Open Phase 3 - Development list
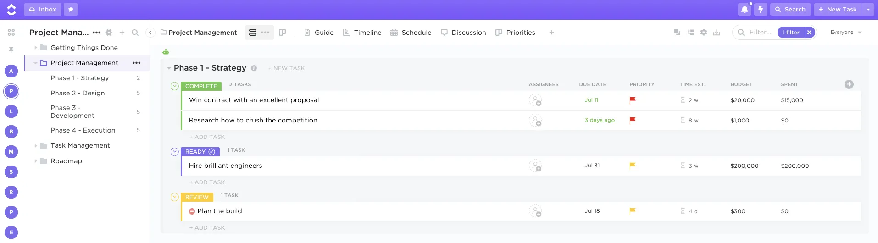Image resolution: width=878 pixels, height=243 pixels. point(72,112)
